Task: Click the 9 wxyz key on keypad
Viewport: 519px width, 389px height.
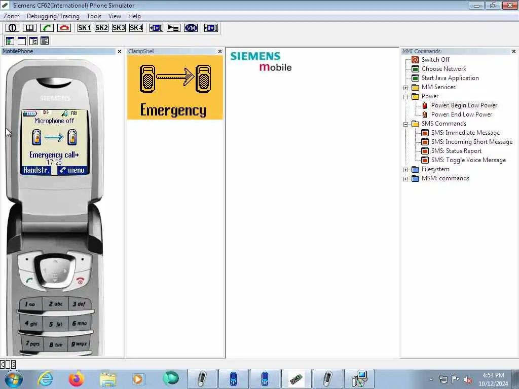Action: [x=79, y=344]
